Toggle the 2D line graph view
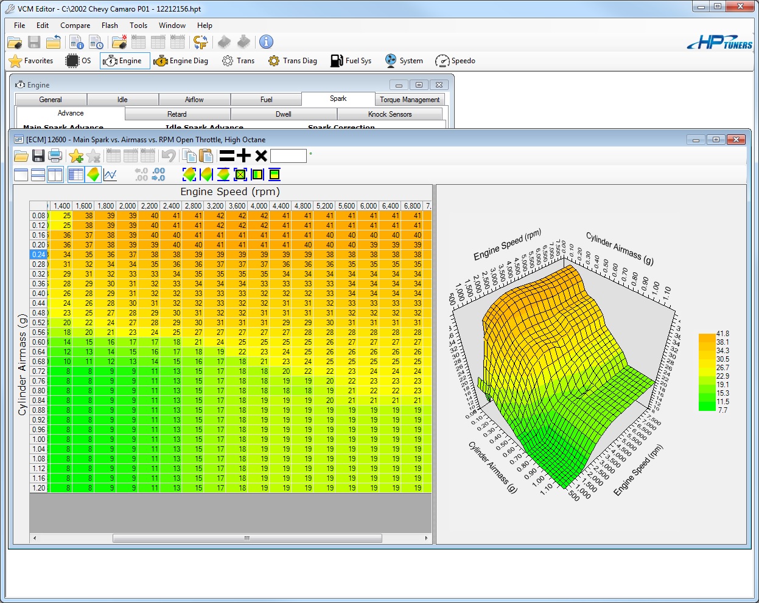Viewport: 759px width, 603px height. 110,175
